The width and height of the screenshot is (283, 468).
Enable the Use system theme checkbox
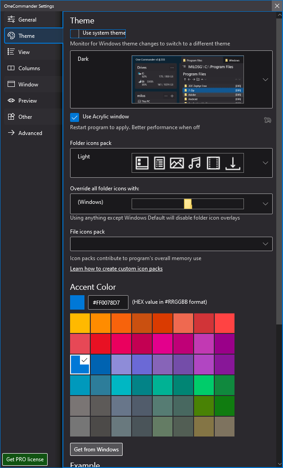coord(75,33)
